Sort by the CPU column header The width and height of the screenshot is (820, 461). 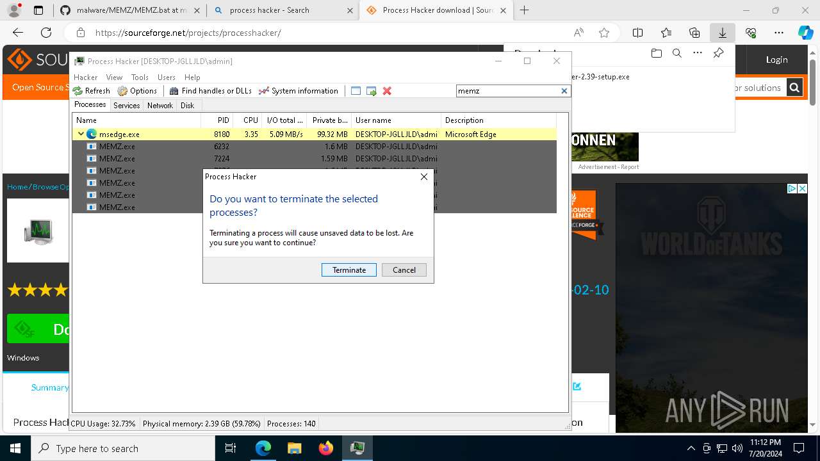[247, 120]
